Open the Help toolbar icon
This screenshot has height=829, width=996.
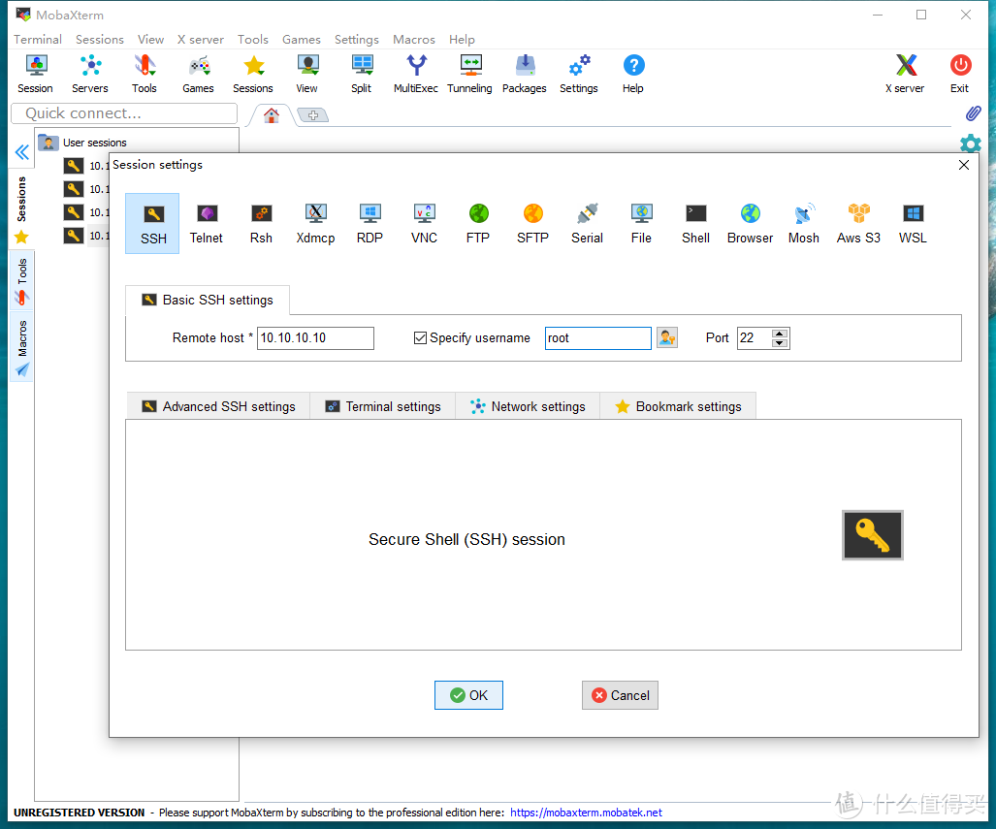(633, 74)
